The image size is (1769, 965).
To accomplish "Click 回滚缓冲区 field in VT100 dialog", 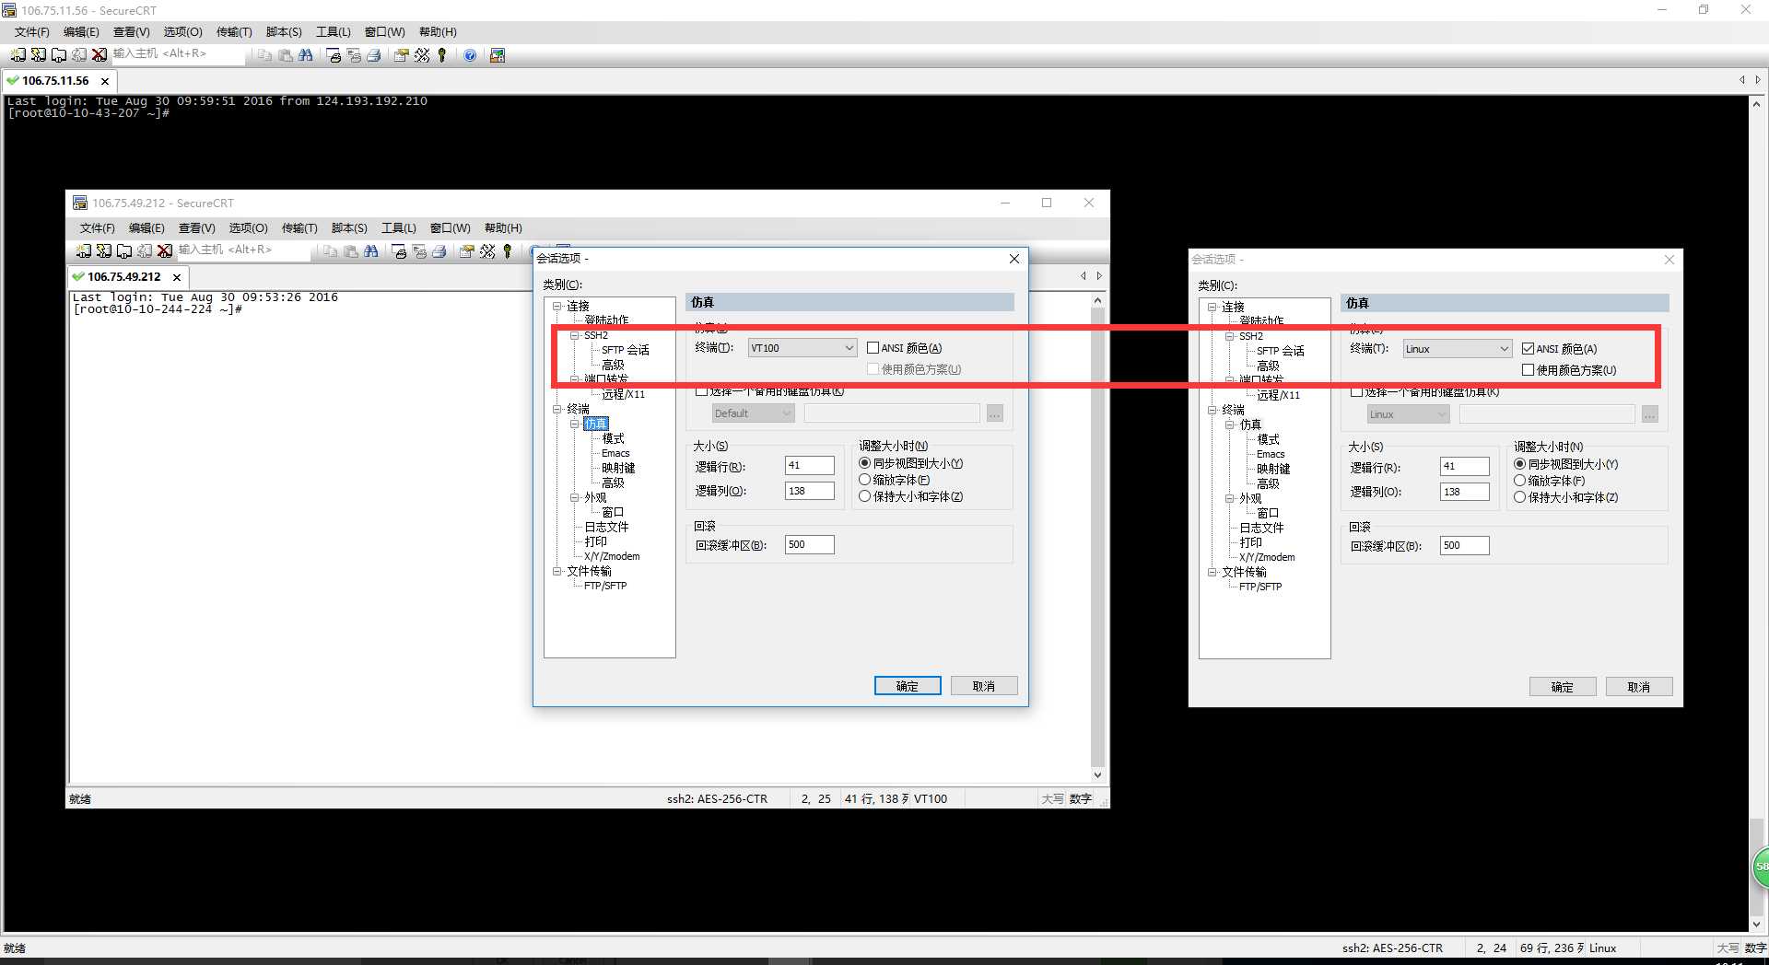I will coord(810,544).
